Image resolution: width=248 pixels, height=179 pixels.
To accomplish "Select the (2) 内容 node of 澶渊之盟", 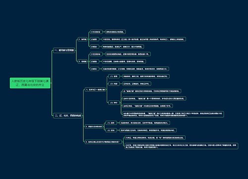I will pyautogui.click(x=114, y=84).
